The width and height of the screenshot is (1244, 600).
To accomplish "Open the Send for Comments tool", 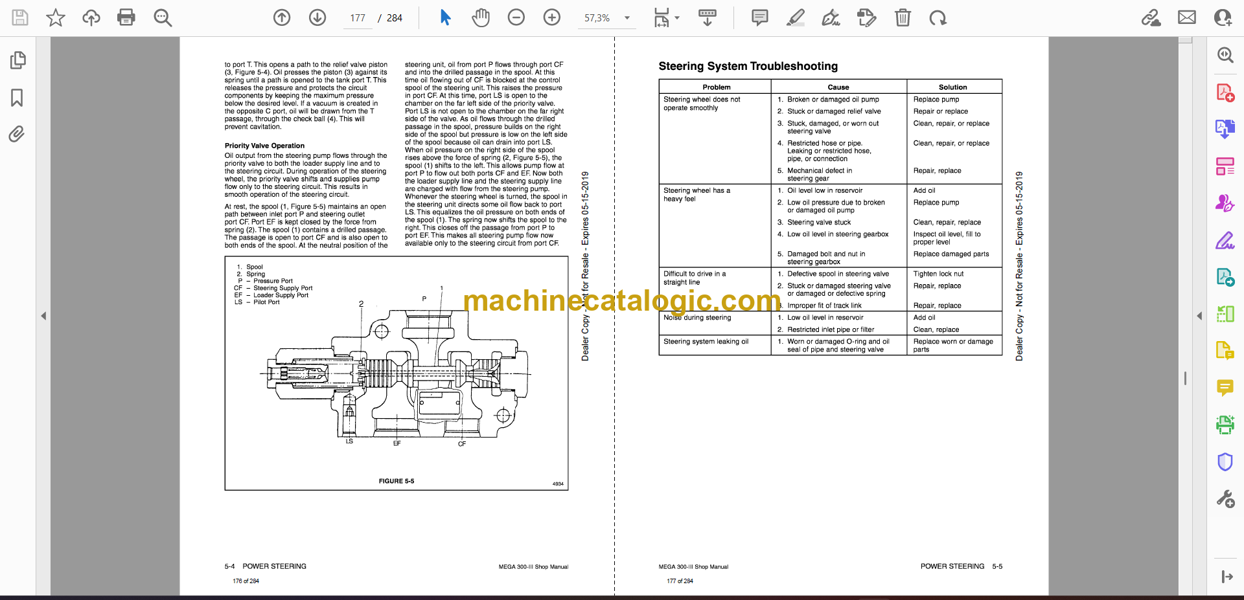I will point(1225,278).
